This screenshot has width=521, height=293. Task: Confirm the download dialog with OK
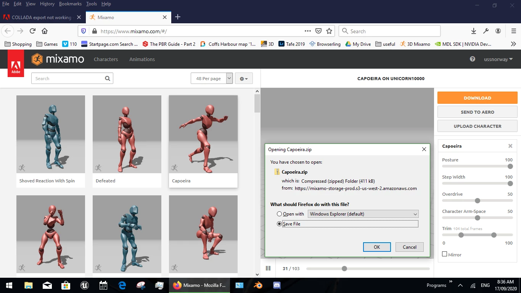(x=377, y=247)
